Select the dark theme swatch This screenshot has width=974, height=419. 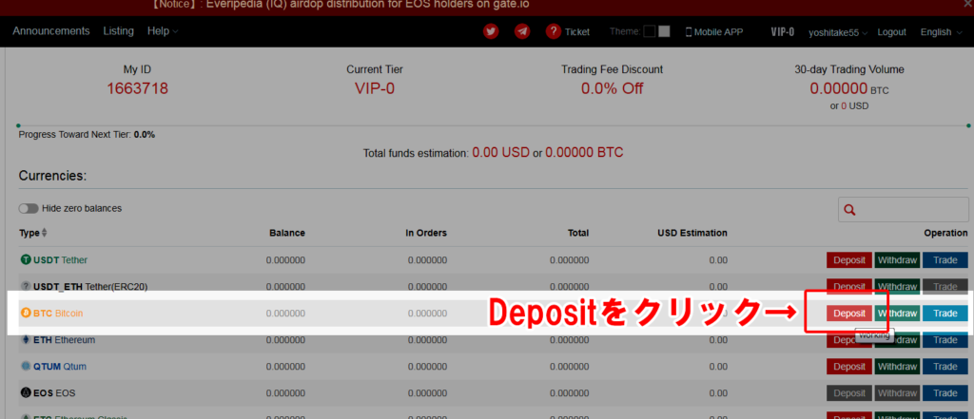pos(649,31)
